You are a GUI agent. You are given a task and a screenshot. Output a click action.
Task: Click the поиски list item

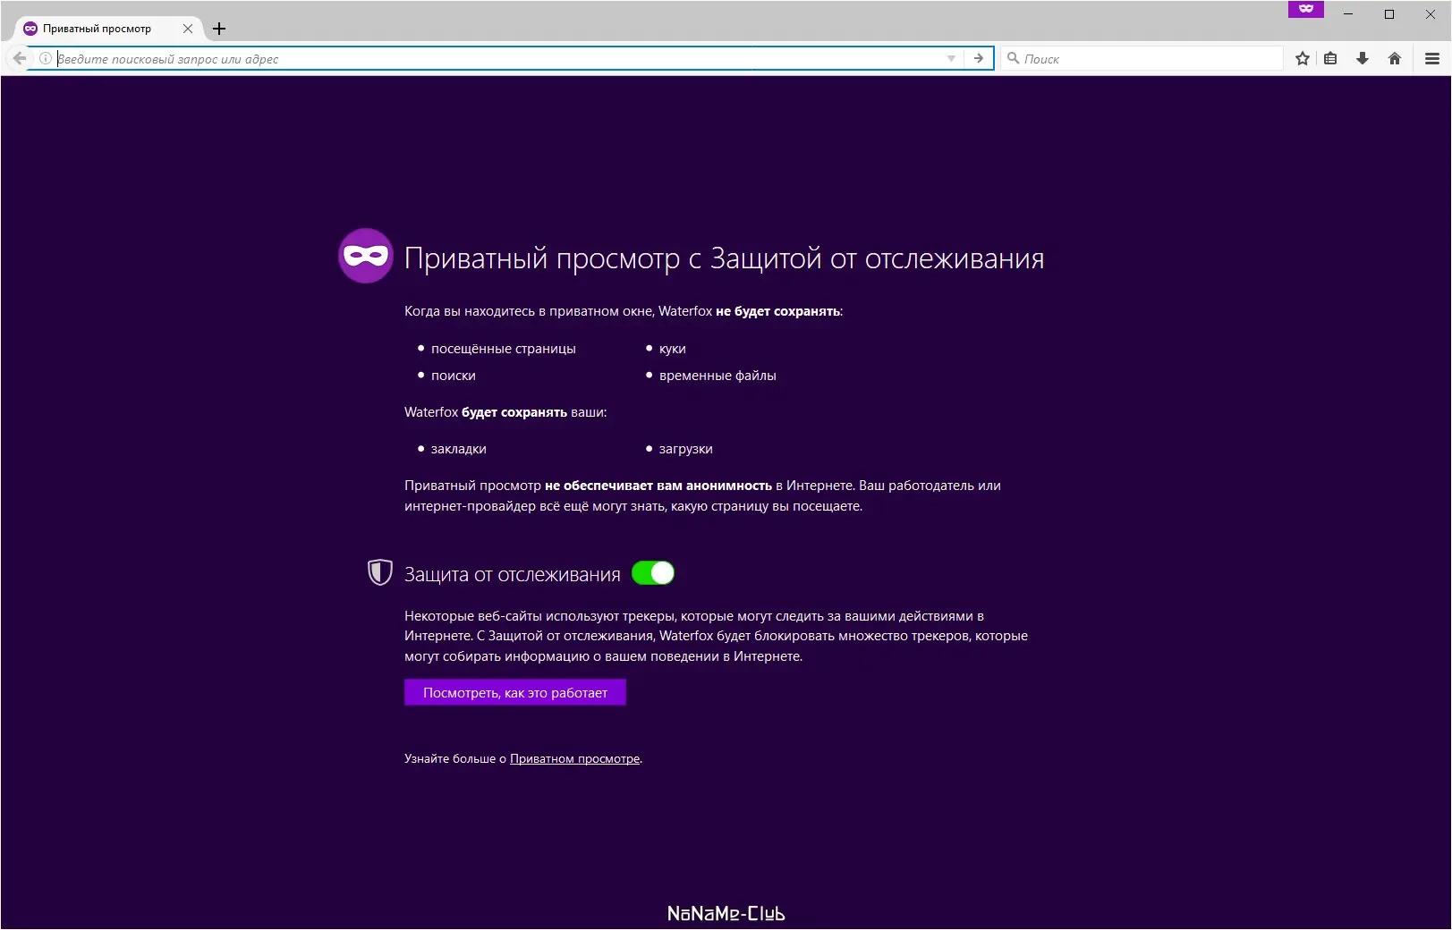pos(454,376)
